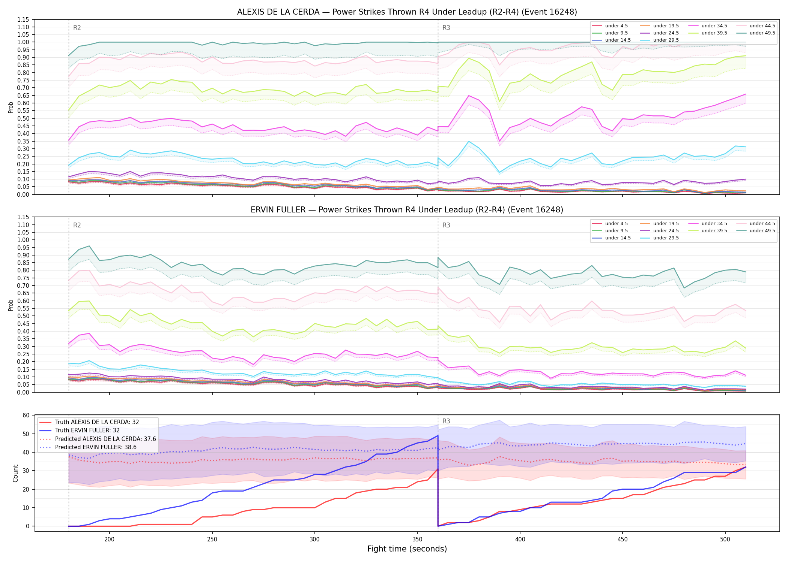
Task: Click x-axis tick label 500
Action: [725, 540]
